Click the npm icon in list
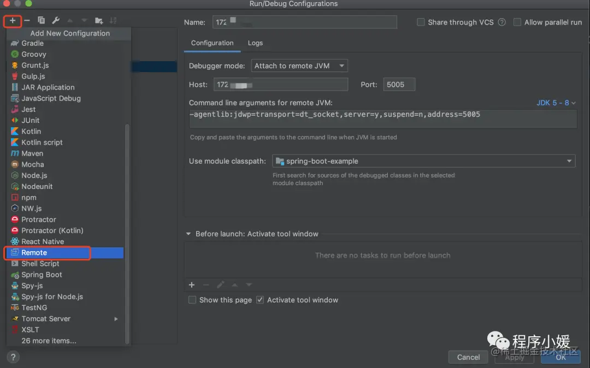590x368 pixels. tap(15, 197)
